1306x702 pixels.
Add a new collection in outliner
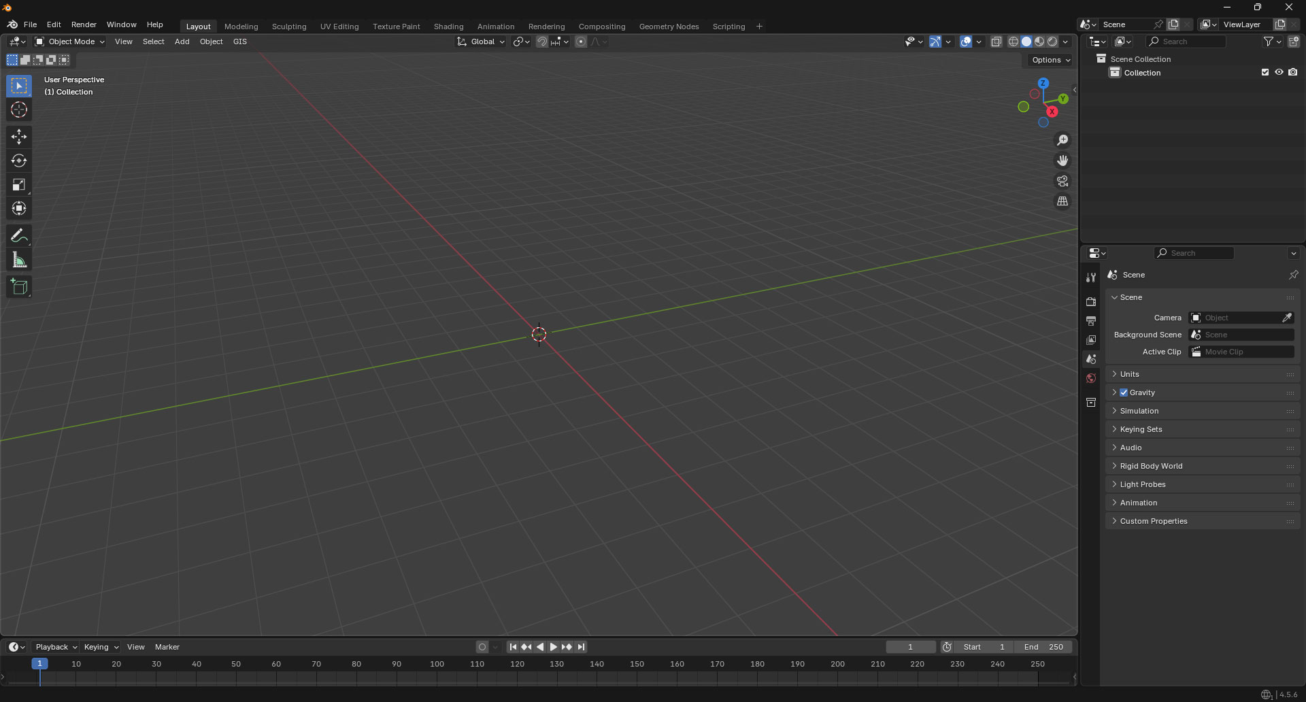tap(1294, 41)
